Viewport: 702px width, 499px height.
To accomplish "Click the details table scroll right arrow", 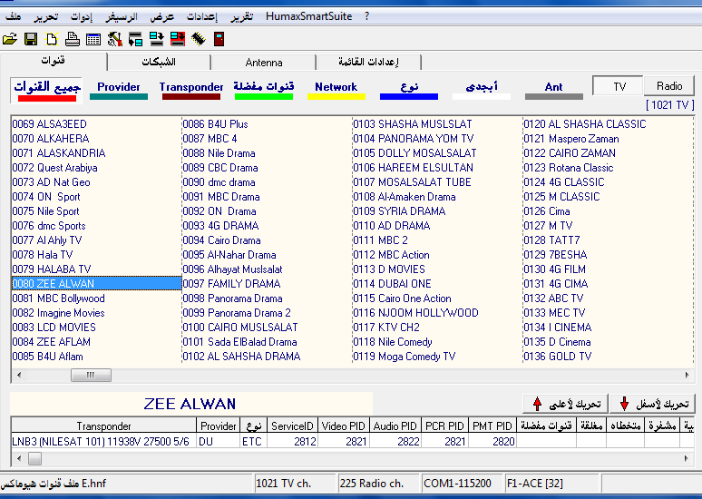I will (x=687, y=458).
